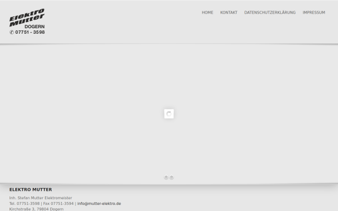This screenshot has width=338, height=211.
Task: Click the 'Kirchstraße 3, 79804 Dogern' address
Action: 37,209
